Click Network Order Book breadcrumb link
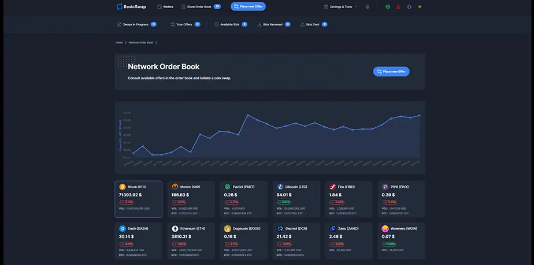This screenshot has width=534, height=265. coord(140,43)
